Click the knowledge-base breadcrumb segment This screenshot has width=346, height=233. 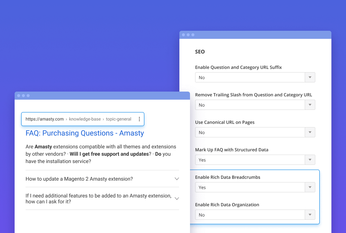click(85, 119)
